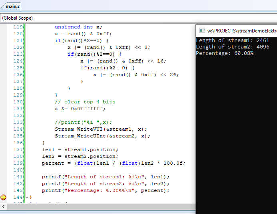277x214 pixels.
Task: Open the (Global Scope) dropdown
Action: [138, 18]
